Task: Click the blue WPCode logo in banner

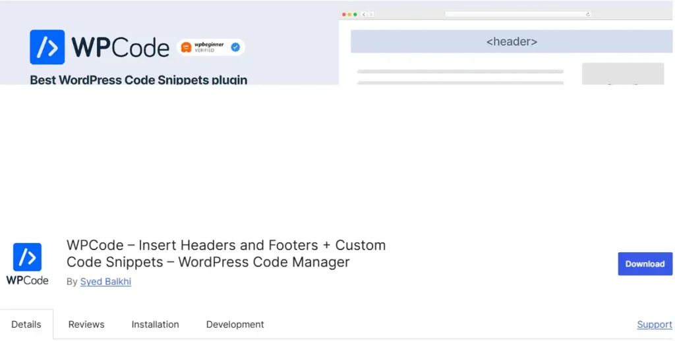Action: [x=47, y=47]
